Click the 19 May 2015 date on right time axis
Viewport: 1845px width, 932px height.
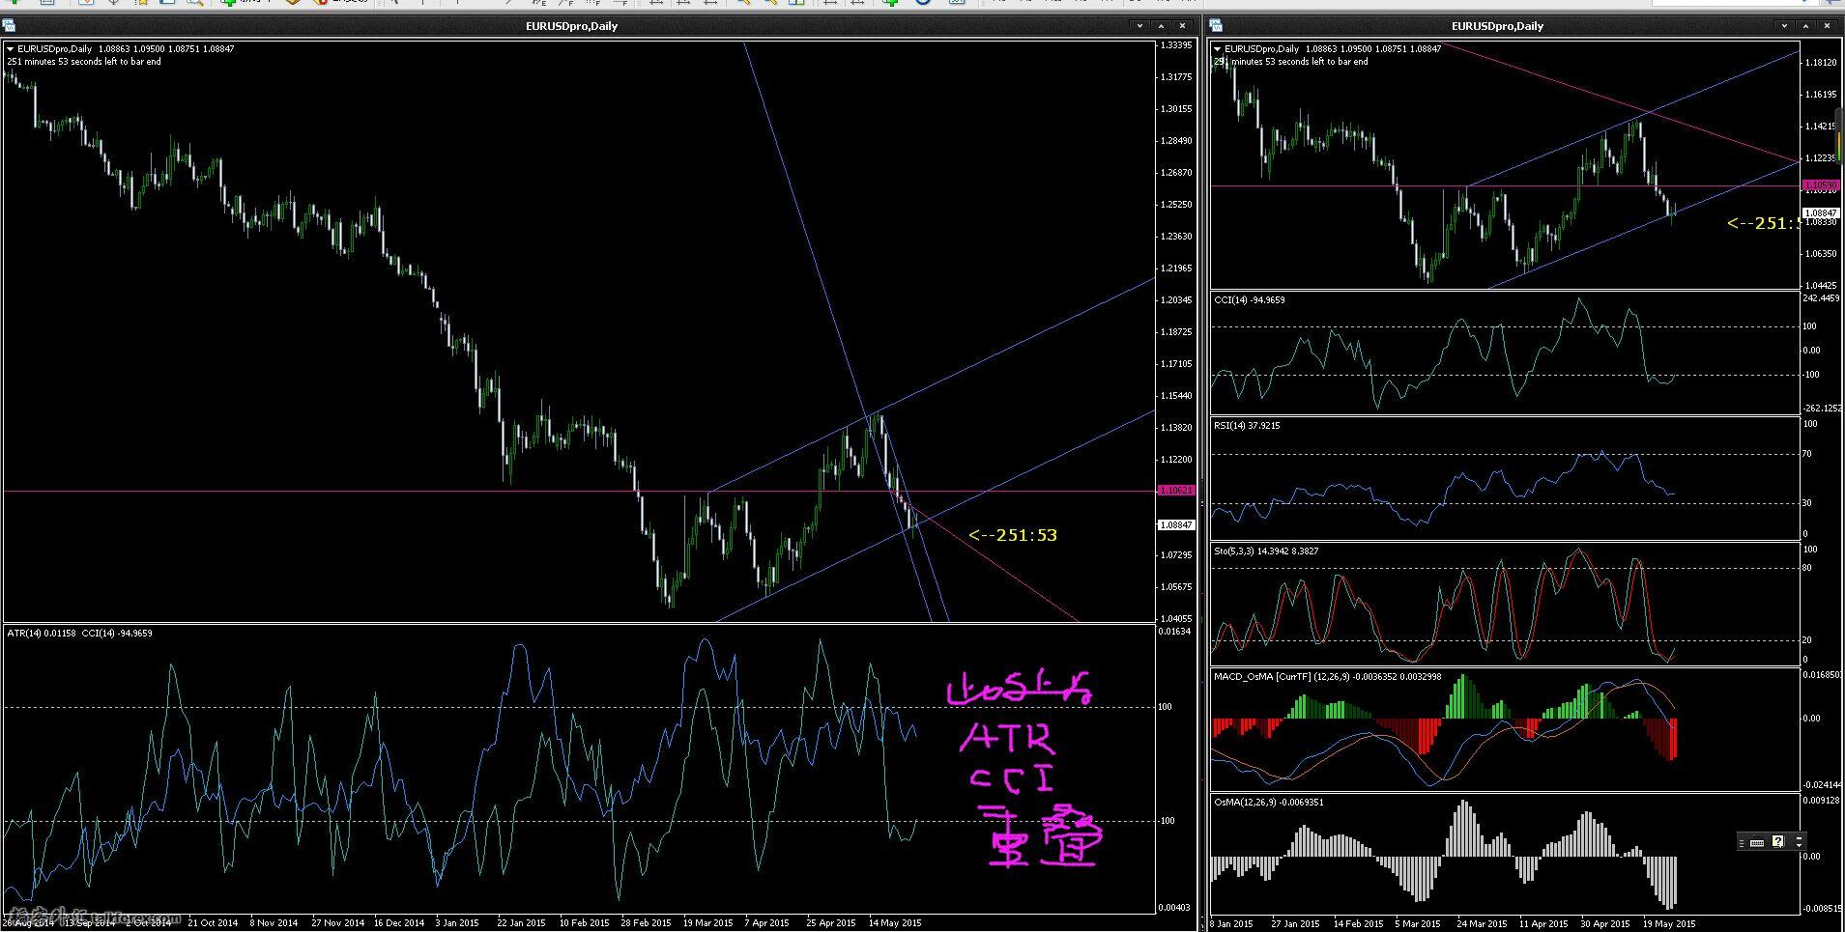pos(1668,924)
